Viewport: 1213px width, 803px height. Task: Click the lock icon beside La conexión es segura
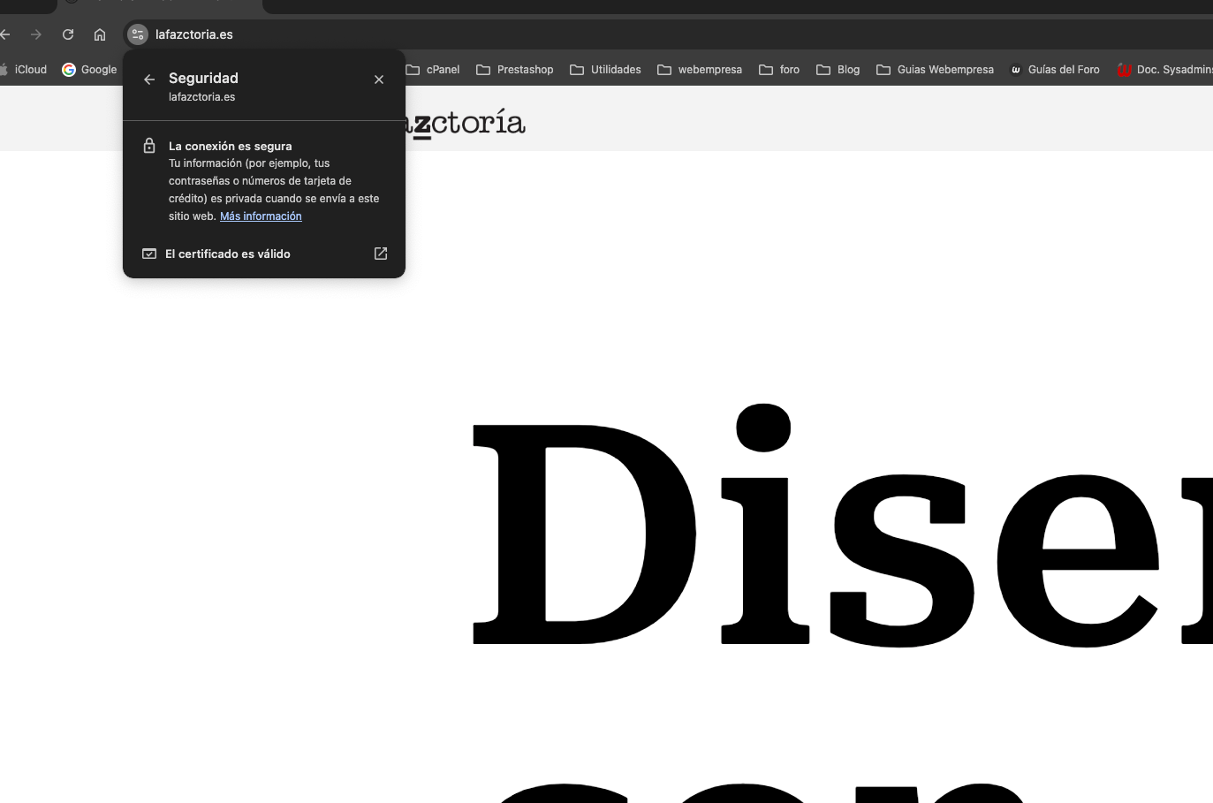coord(149,146)
